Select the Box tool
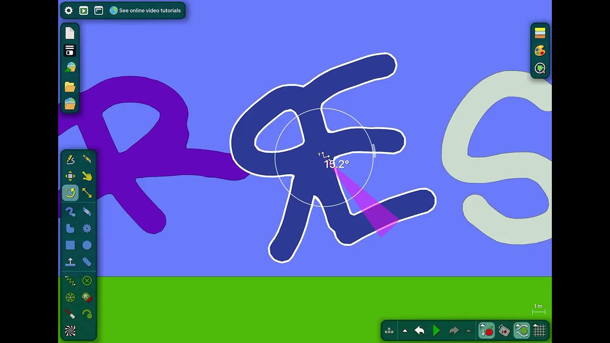The height and width of the screenshot is (343, 610). point(70,245)
